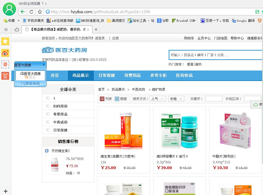The image size is (263, 195).
Task: Open shopping 购 icon in sidebar
Action: pyautogui.click(x=5, y=76)
